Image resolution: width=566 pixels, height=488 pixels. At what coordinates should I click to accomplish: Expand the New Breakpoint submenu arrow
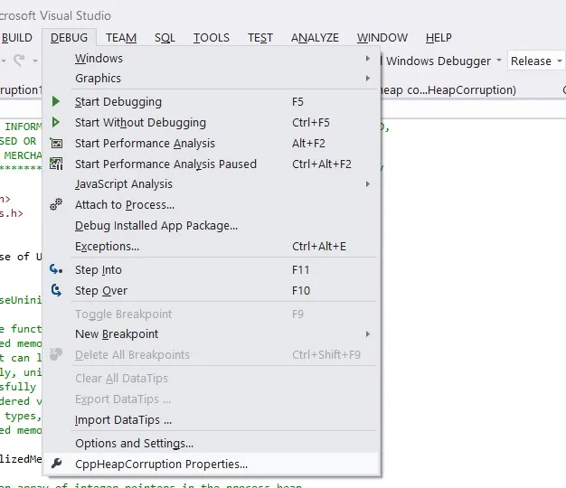pos(367,334)
